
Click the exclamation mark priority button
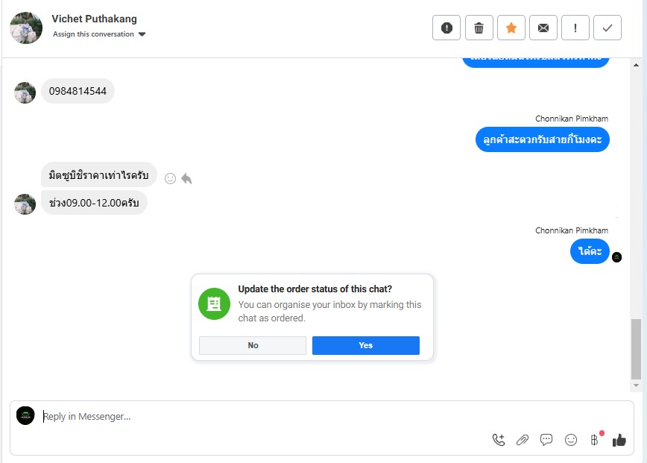[575, 28]
